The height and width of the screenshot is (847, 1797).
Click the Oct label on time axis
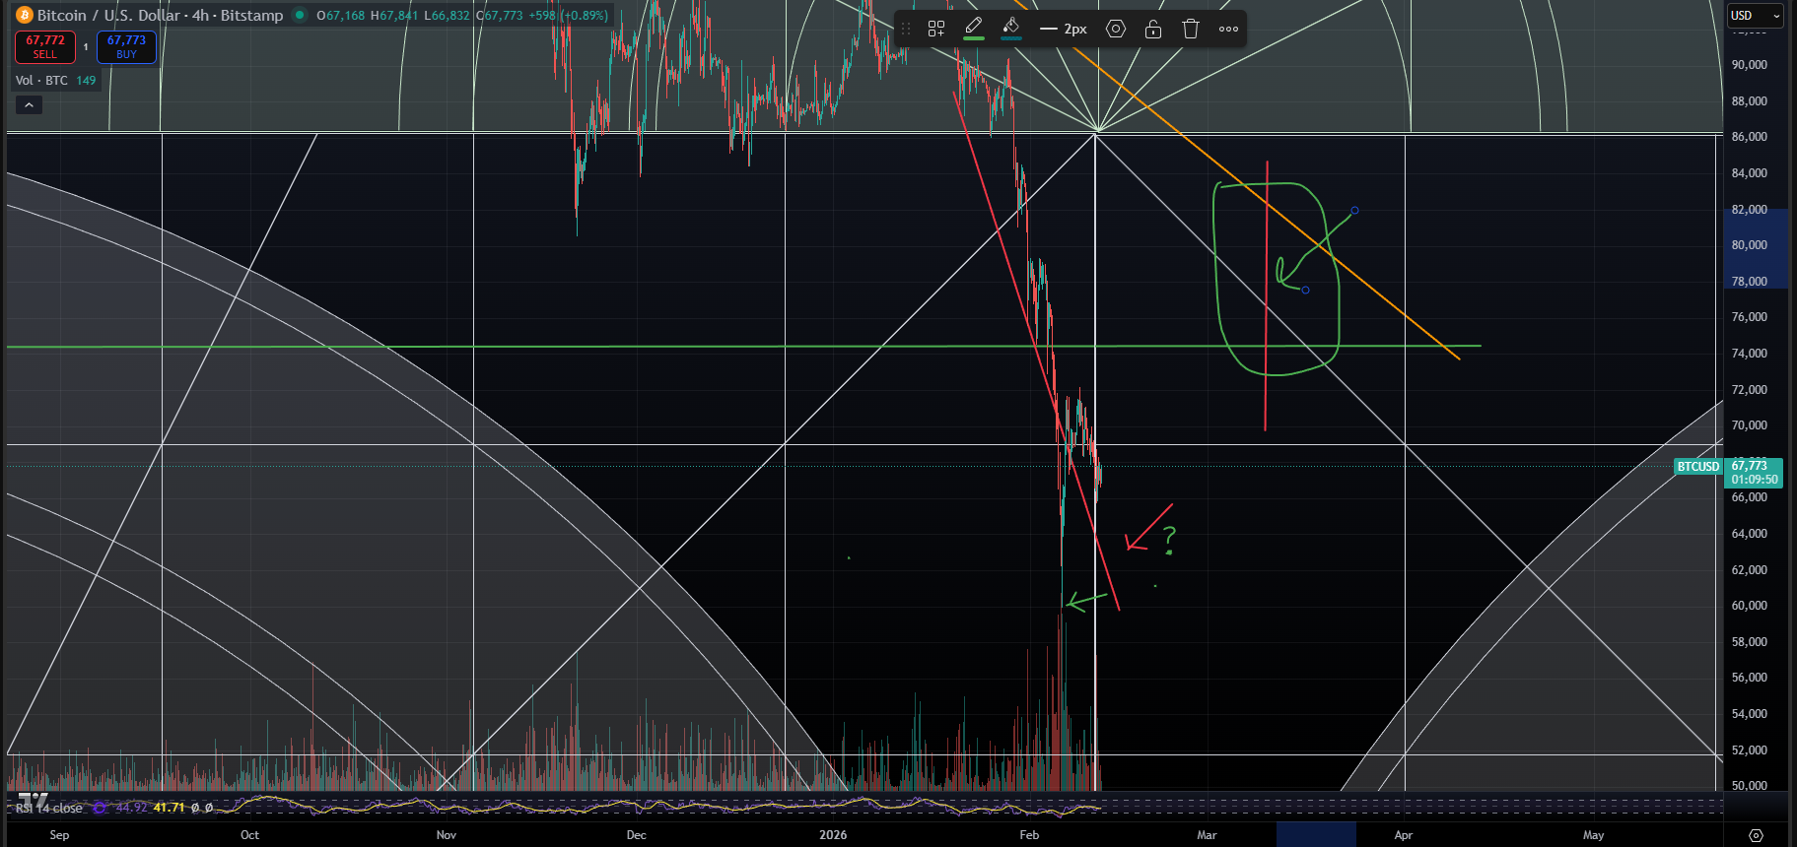(250, 834)
